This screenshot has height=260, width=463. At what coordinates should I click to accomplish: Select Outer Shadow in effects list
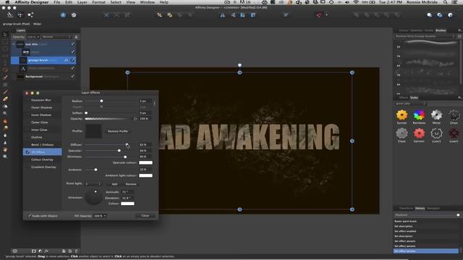[x=43, y=108]
